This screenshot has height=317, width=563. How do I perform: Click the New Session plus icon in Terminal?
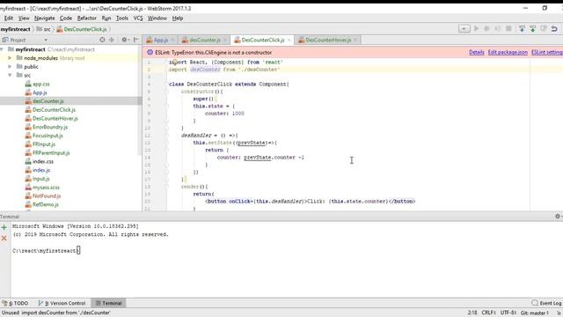pyautogui.click(x=4, y=227)
